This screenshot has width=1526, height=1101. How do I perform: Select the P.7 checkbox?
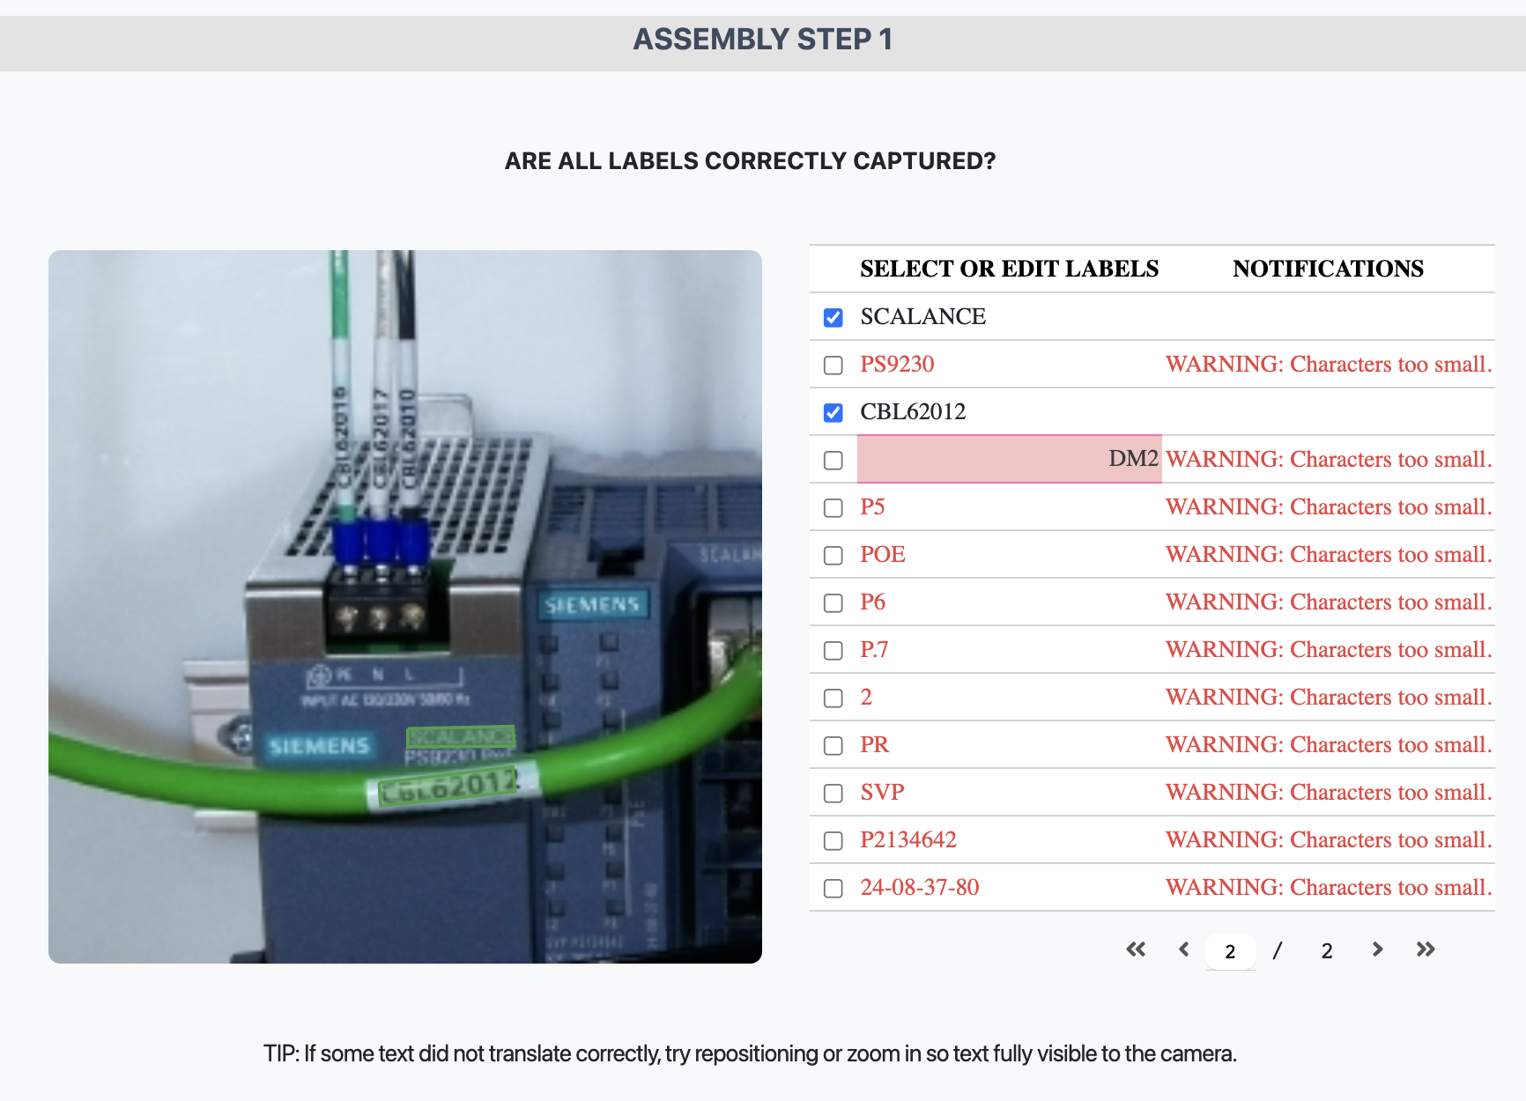point(832,651)
